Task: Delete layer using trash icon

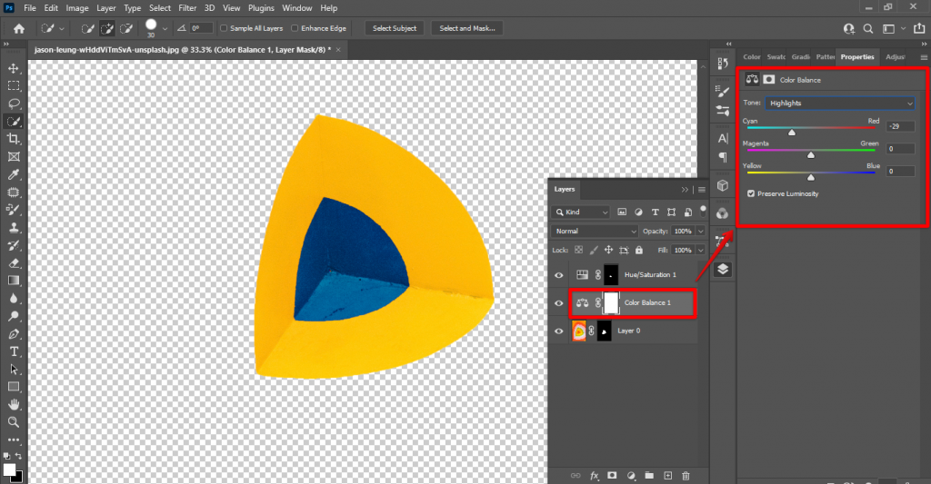Action: point(686,475)
